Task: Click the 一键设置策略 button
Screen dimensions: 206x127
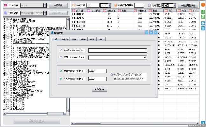Action: pos(188,5)
